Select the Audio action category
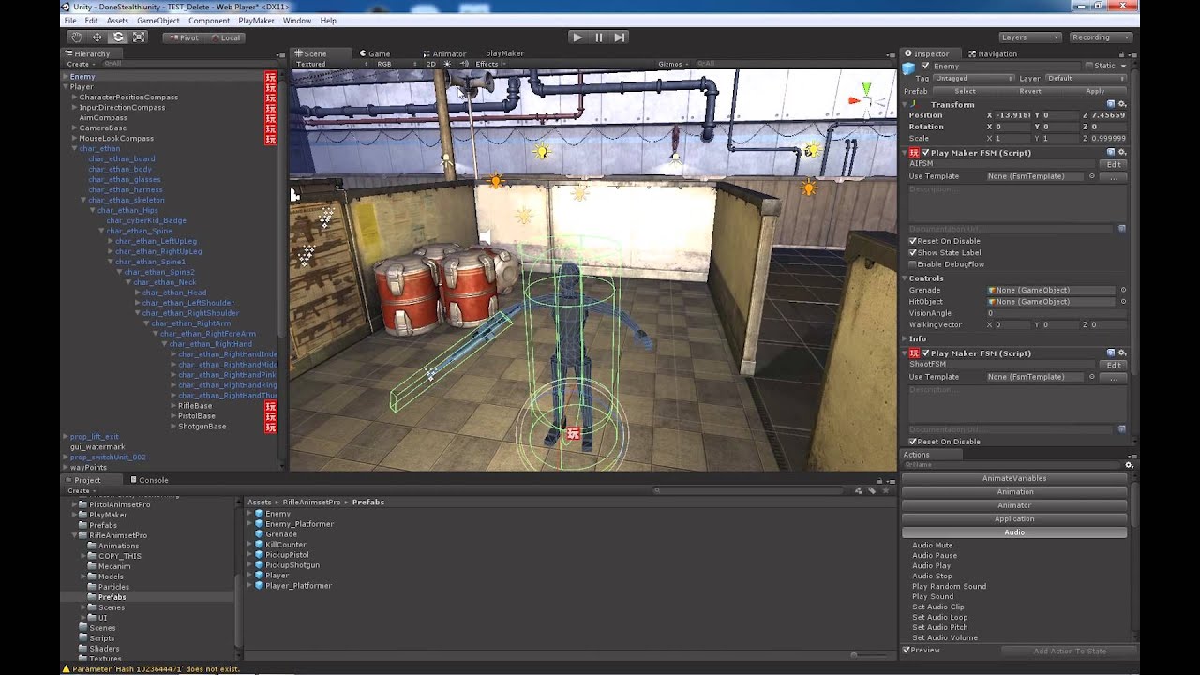 [x=1014, y=532]
